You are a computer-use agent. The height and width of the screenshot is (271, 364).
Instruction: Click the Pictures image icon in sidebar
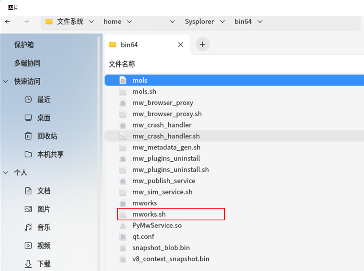[x=28, y=209]
